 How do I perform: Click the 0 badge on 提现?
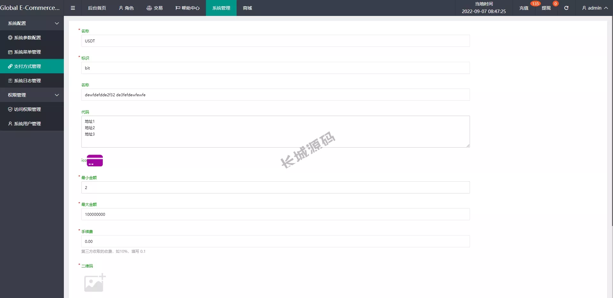tap(556, 4)
